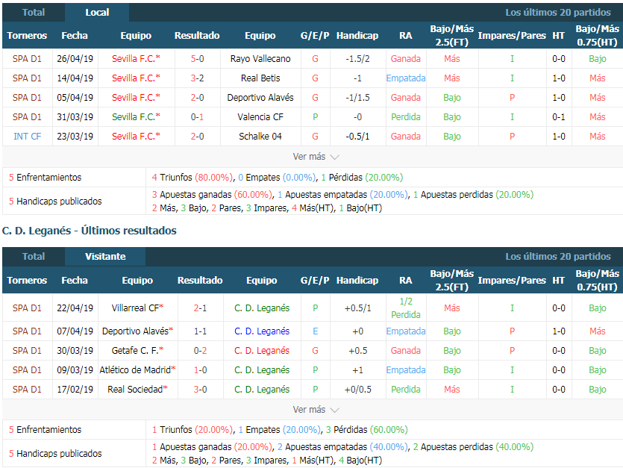Viewport: 623px width, 468px height.
Task: Open C. D. Leganés link in 30/03/19 row
Action: (262, 351)
